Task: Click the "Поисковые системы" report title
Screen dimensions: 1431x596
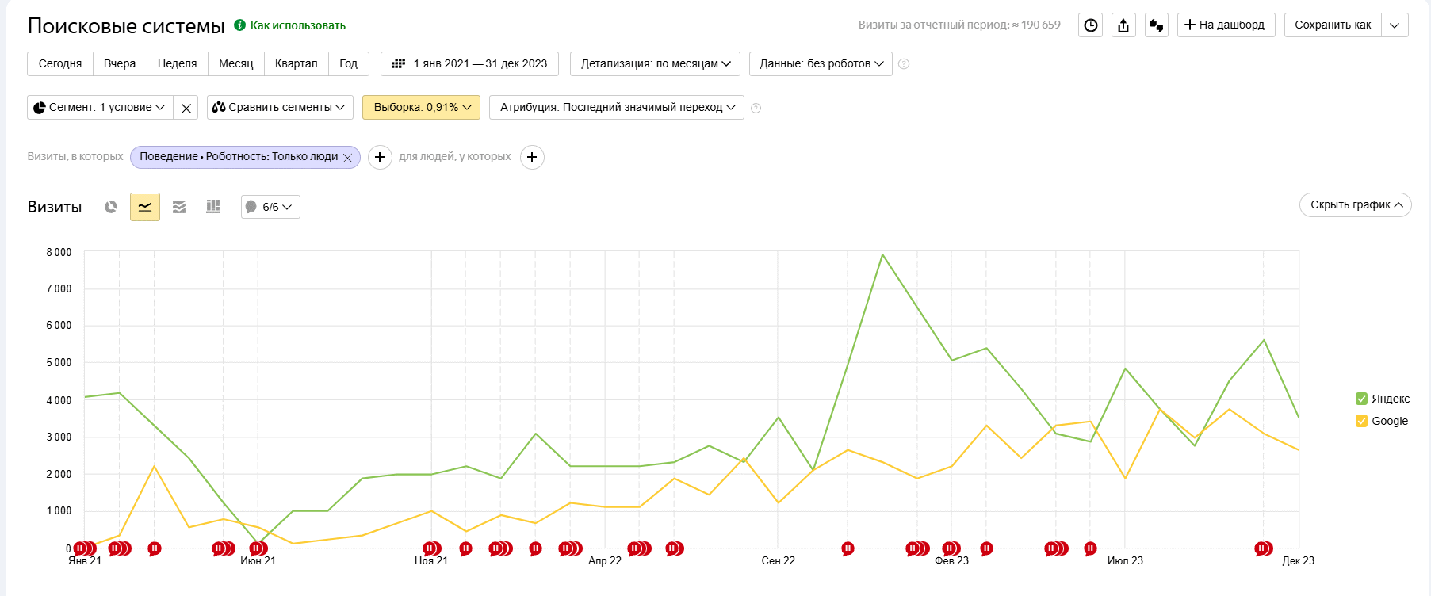Action: point(126,26)
